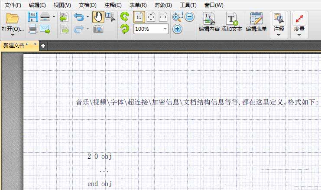Viewport: 321px width, 190px height.
Task: Activate the Select Text tool
Action: 110,17
